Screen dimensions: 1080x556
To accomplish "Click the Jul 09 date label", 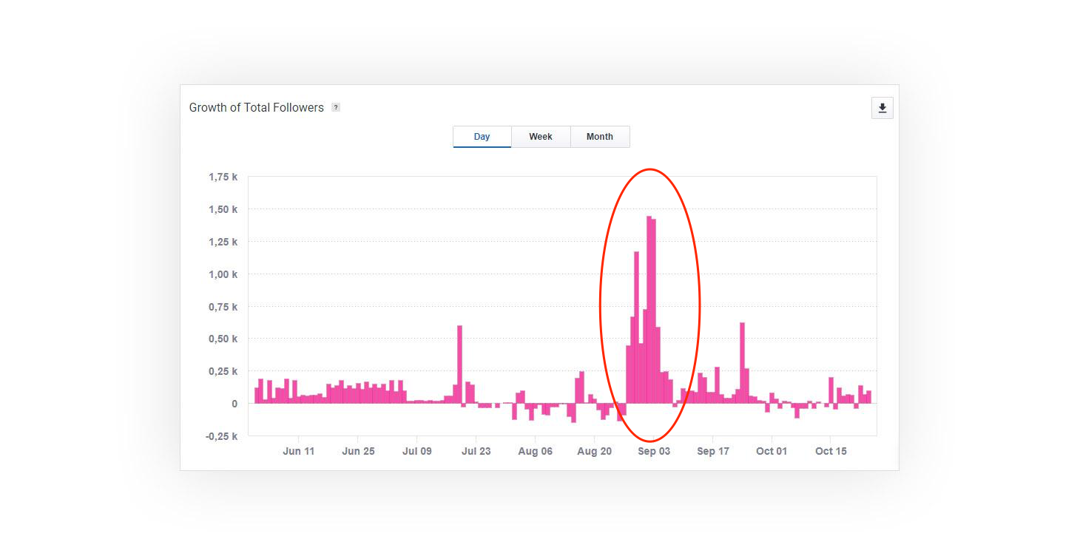I will (x=417, y=451).
